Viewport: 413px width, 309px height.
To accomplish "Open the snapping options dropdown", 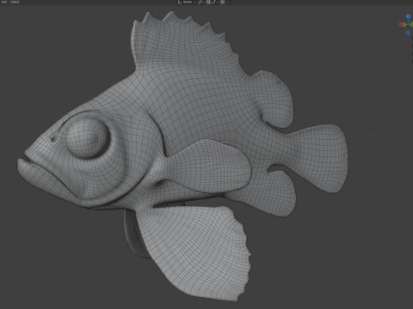I will 215,2.
